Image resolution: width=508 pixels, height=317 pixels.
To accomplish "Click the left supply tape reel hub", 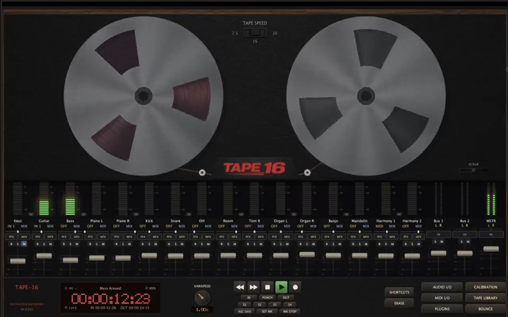I will (144, 96).
